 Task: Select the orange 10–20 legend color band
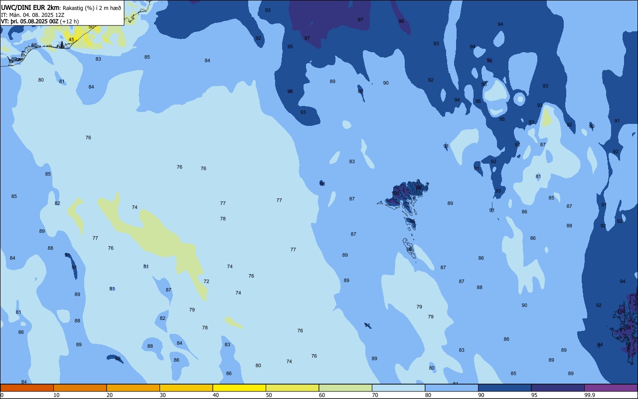(x=80, y=388)
